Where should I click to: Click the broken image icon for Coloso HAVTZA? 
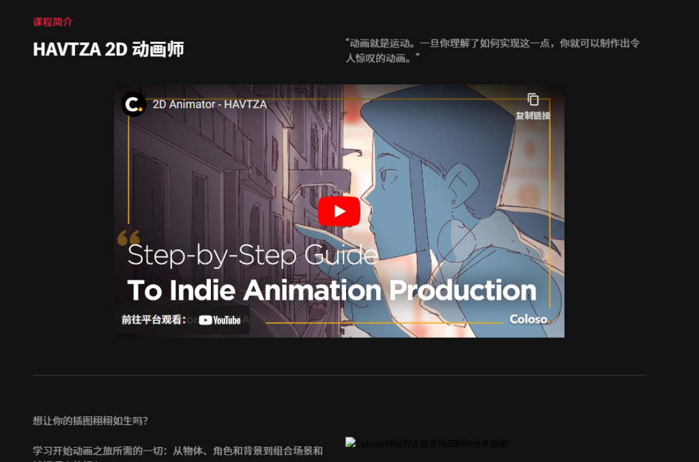pos(350,443)
